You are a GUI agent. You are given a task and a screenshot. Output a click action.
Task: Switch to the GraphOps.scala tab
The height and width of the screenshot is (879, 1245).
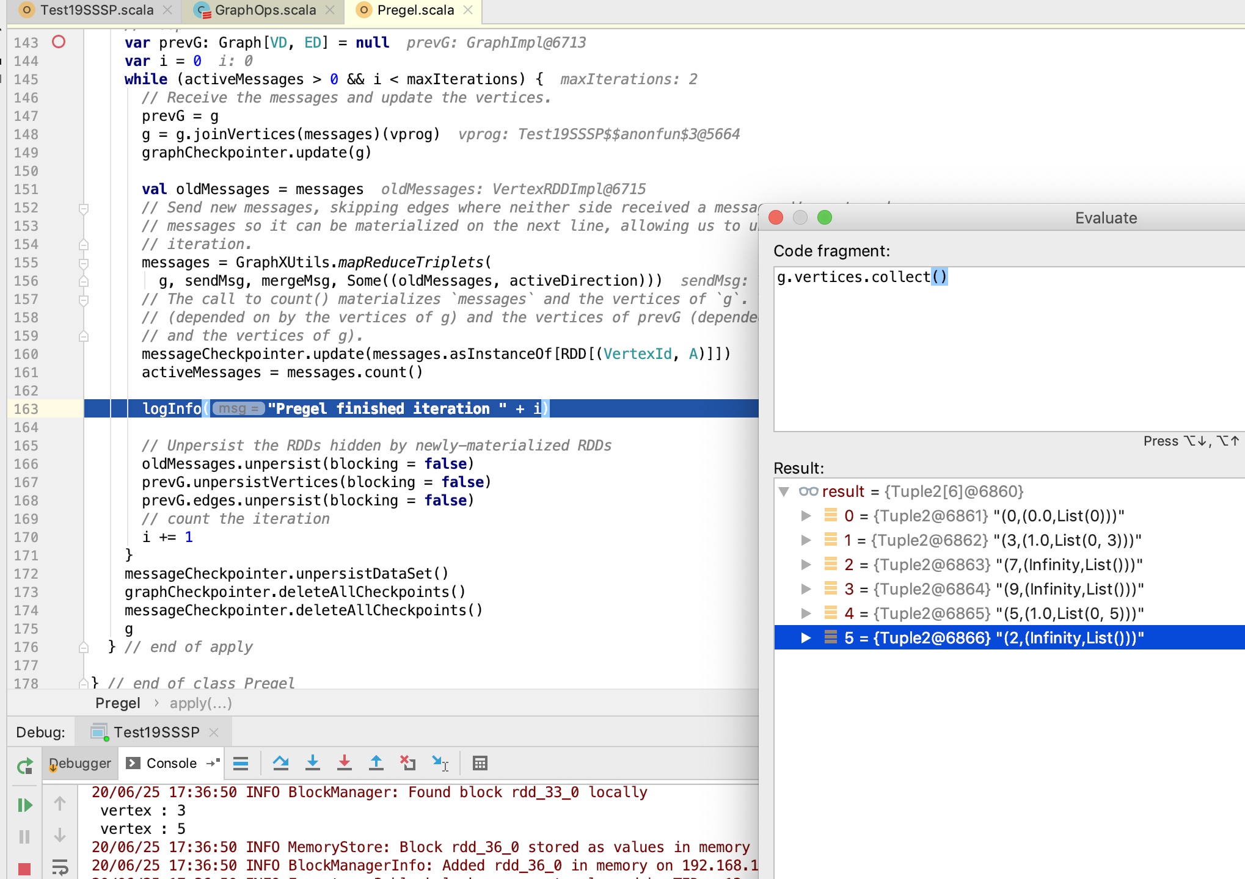pyautogui.click(x=265, y=10)
